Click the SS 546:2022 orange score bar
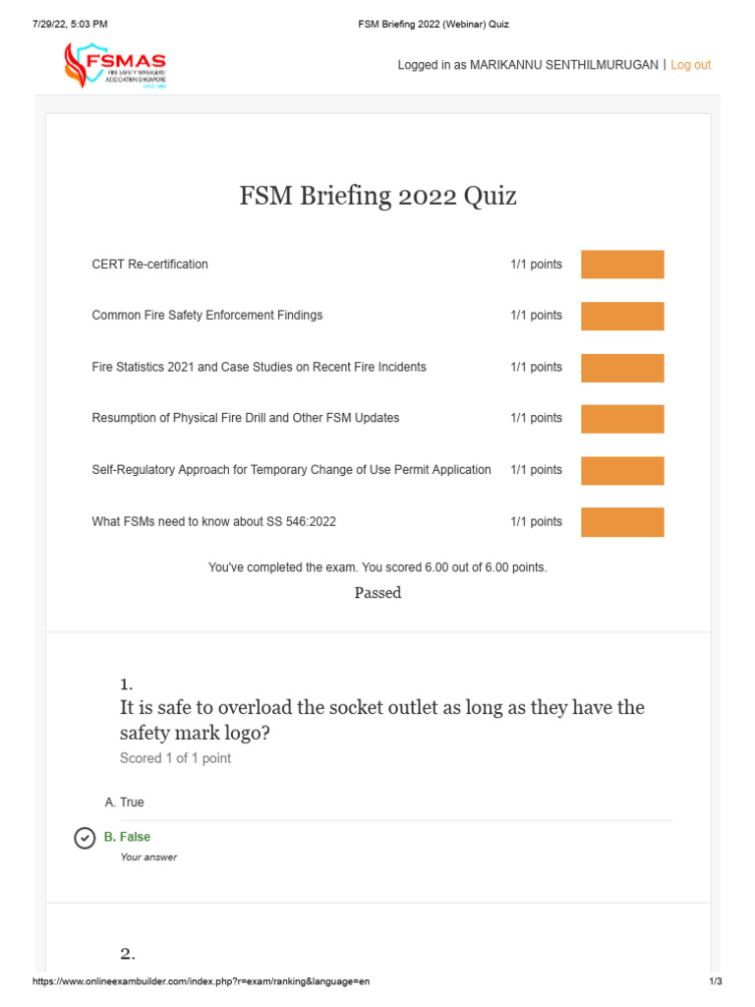 tap(622, 522)
